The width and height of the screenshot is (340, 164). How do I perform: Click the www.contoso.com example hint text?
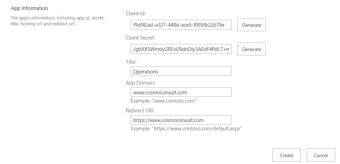[x=164, y=101]
